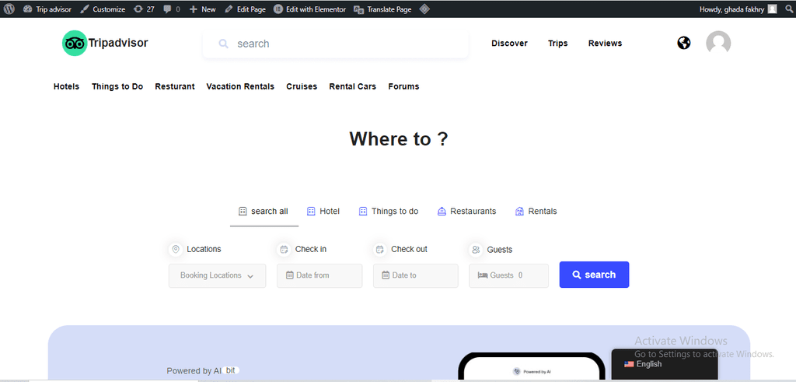Click the Tripadvisor owl logo
This screenshot has width=796, height=382.
pyautogui.click(x=75, y=43)
